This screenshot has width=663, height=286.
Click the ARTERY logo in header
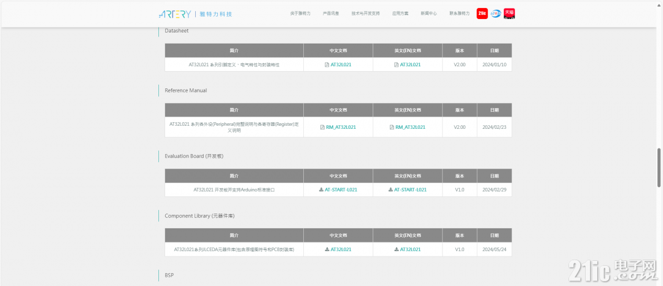tap(195, 14)
